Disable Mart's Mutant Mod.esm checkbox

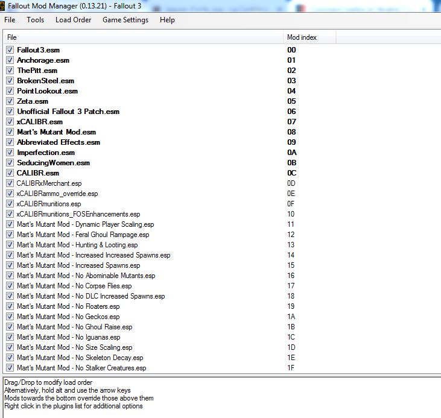[x=10, y=132]
